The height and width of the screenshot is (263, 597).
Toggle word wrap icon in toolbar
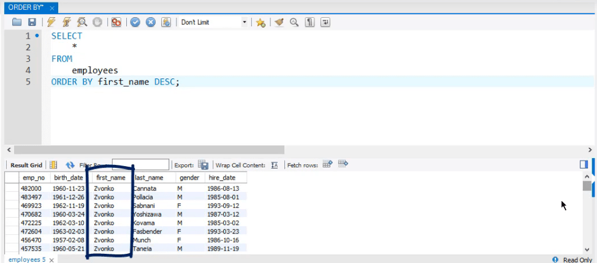pyautogui.click(x=325, y=22)
